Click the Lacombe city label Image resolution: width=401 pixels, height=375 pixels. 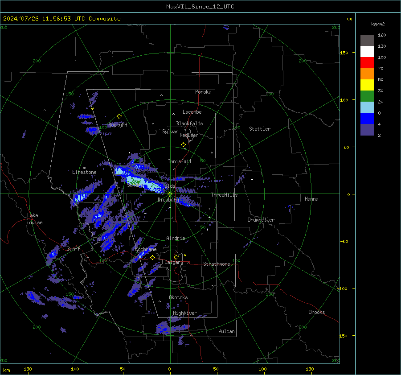pos(192,112)
